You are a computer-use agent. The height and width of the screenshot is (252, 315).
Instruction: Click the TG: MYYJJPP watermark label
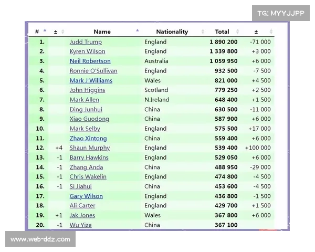pos(280,14)
